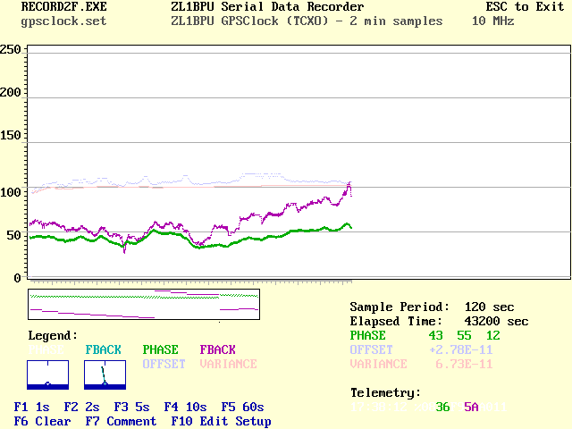Click the cyan FBACK legend label
The height and width of the screenshot is (429, 572).
tap(104, 349)
